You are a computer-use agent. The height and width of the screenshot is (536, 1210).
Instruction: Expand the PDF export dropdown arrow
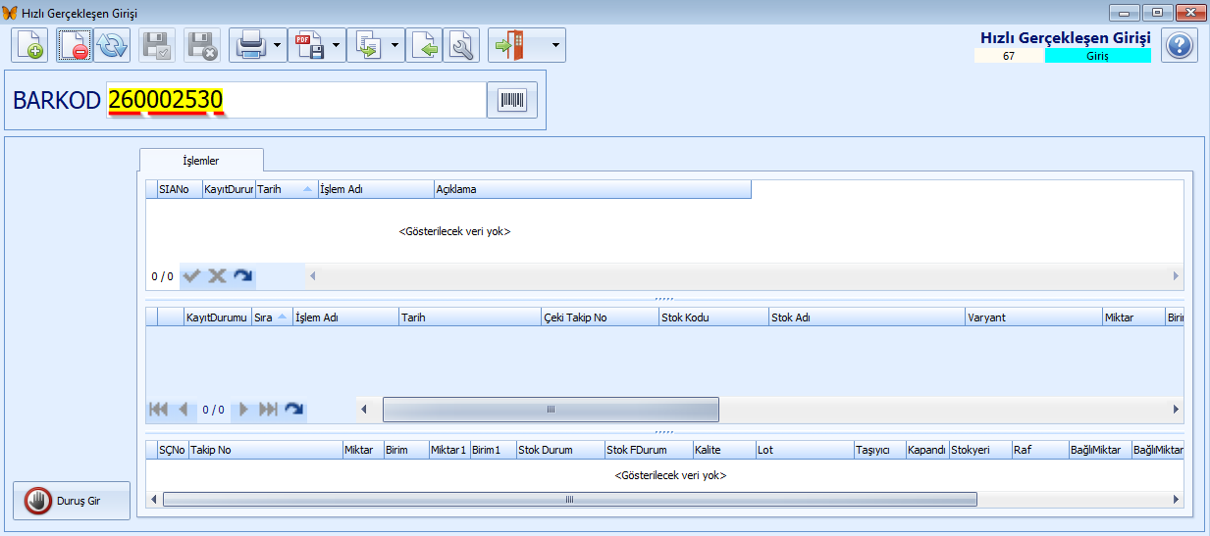338,45
